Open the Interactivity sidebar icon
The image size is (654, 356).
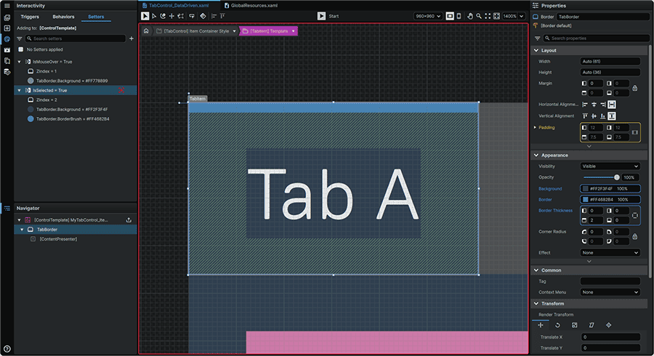pos(7,39)
